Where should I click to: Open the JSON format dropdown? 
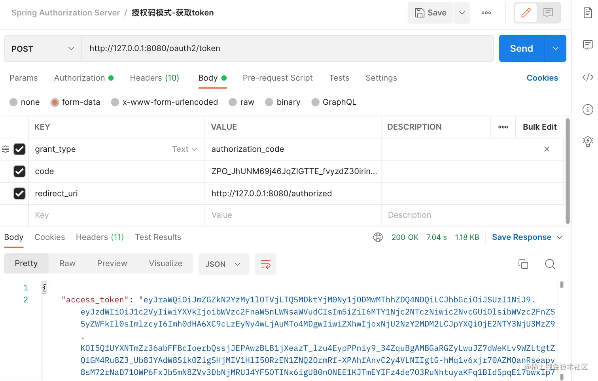(x=224, y=264)
